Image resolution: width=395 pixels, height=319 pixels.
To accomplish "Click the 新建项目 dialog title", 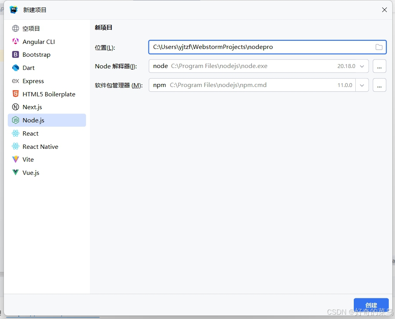I will (35, 10).
